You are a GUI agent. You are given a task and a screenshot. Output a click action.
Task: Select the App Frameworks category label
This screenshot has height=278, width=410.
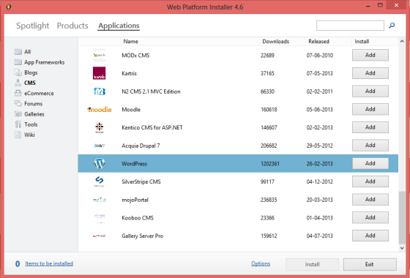[x=45, y=62]
